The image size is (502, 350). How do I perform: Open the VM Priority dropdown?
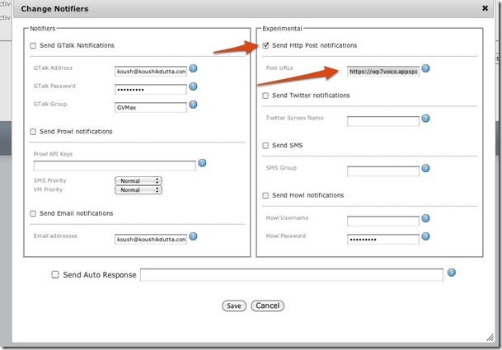(x=138, y=189)
